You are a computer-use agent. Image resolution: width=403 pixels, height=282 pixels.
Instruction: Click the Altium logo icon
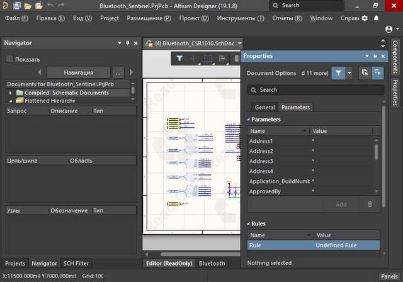click(5, 6)
